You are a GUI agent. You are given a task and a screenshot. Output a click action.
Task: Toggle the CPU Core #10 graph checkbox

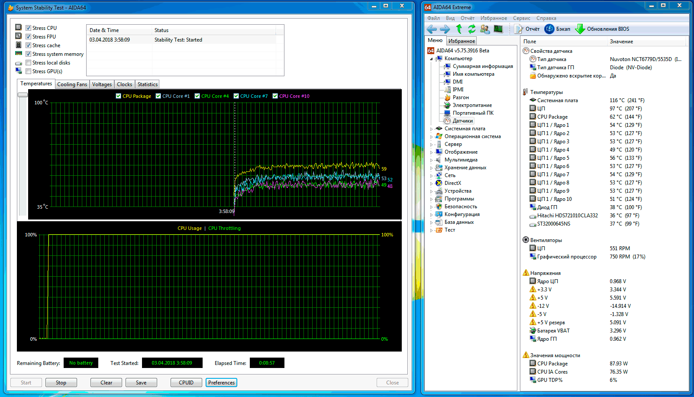coord(275,96)
